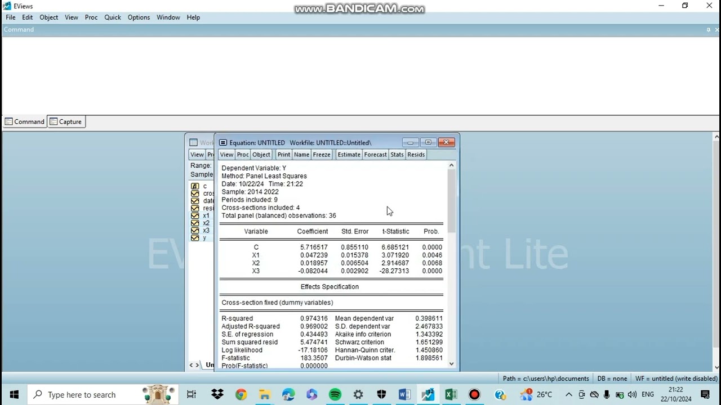Open the Edit menu
This screenshot has width=721, height=405.
click(x=28, y=17)
